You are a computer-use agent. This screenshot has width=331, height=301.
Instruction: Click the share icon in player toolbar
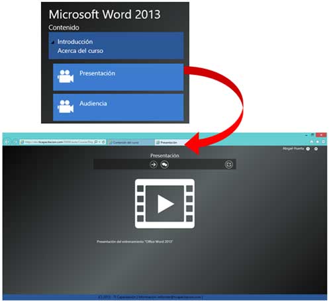point(229,165)
